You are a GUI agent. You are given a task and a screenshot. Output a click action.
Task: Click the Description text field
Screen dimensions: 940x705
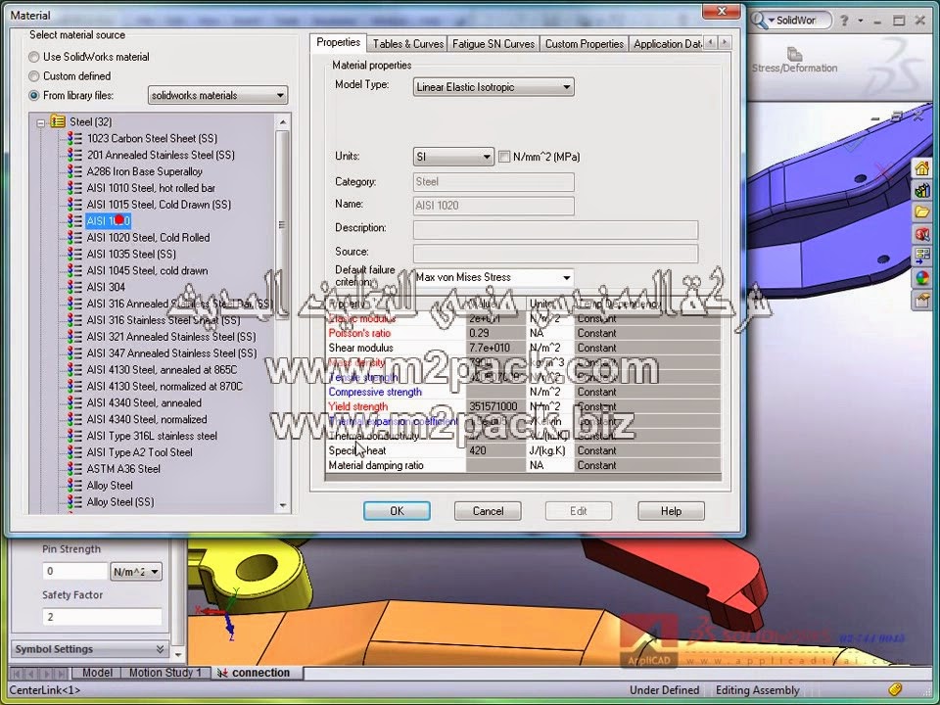(x=556, y=230)
